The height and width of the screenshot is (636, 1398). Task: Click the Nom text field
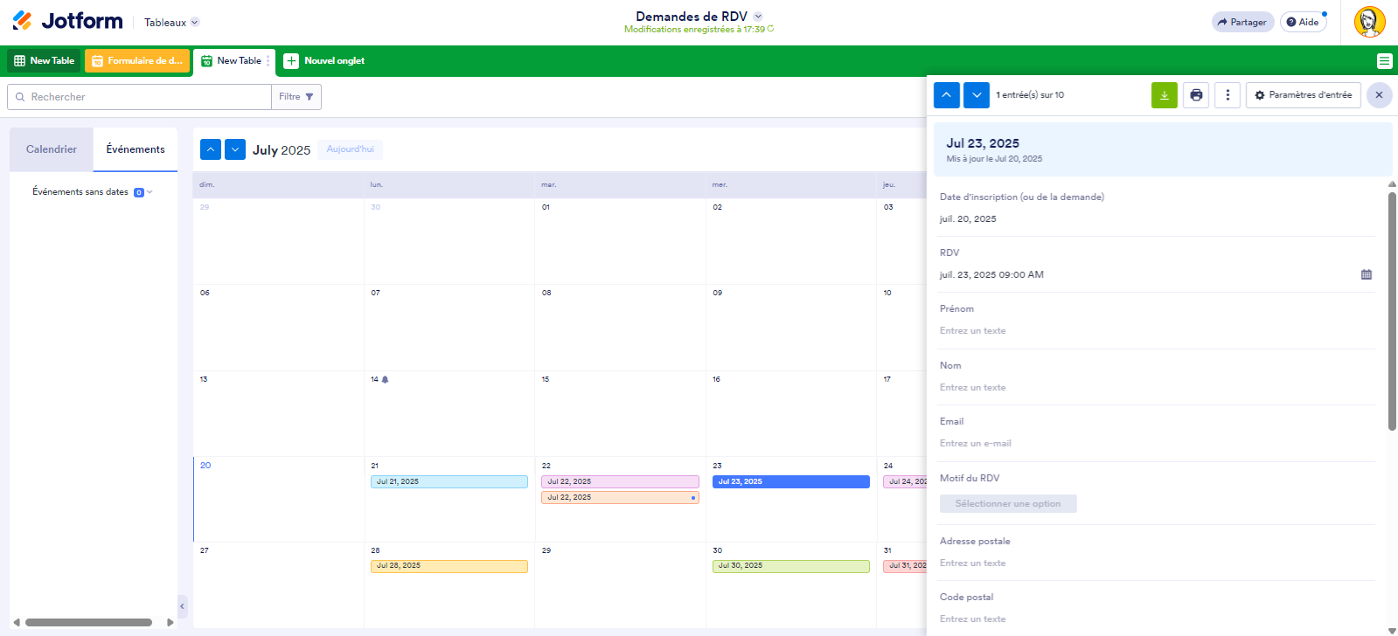coord(1157,388)
